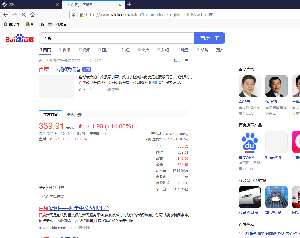Switch to the 东方财富 stock tab
Viewport: 300px width, 238px height.
(51, 115)
